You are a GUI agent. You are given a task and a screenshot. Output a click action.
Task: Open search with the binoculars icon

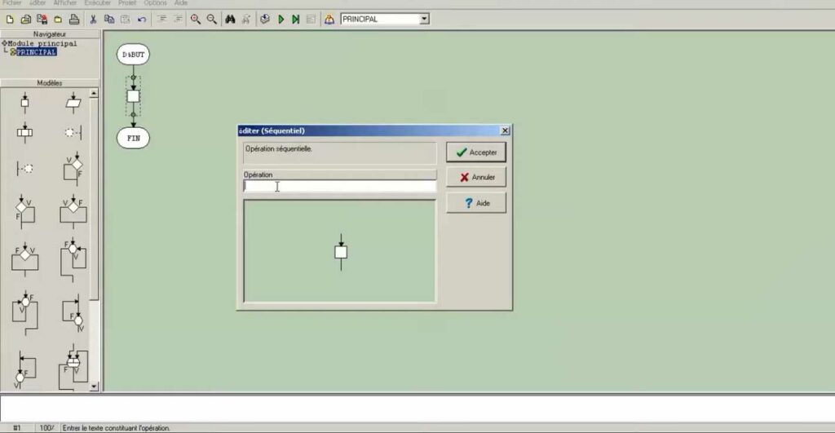(x=230, y=20)
